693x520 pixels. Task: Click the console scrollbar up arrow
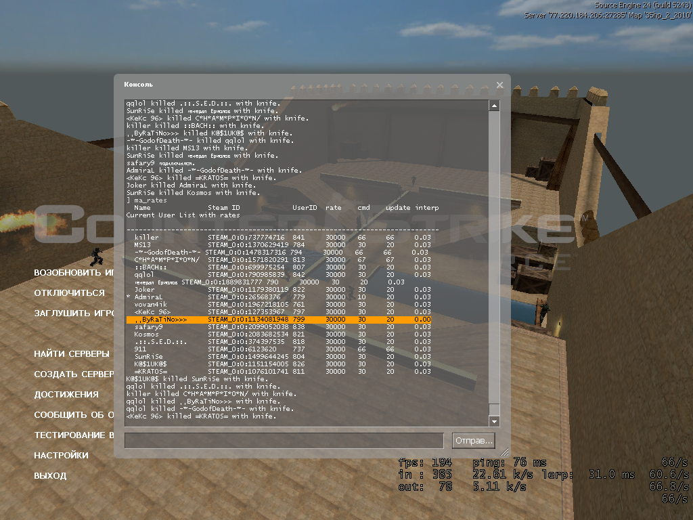[x=494, y=105]
